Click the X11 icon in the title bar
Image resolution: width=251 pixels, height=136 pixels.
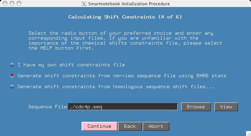coord(84,4)
